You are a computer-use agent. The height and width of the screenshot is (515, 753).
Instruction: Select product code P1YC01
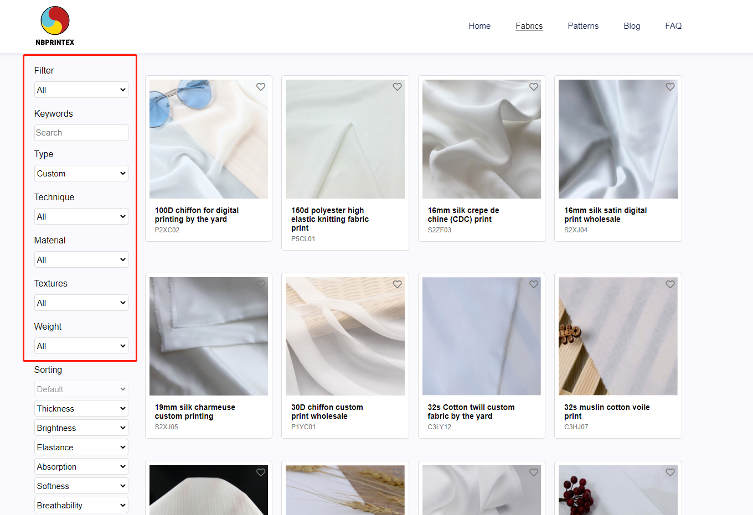pos(303,427)
